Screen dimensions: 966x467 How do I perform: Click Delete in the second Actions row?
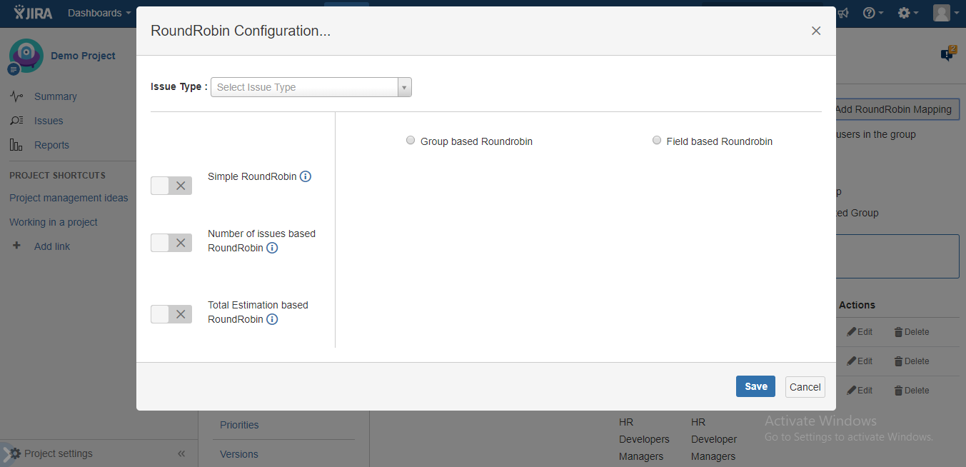click(x=912, y=361)
